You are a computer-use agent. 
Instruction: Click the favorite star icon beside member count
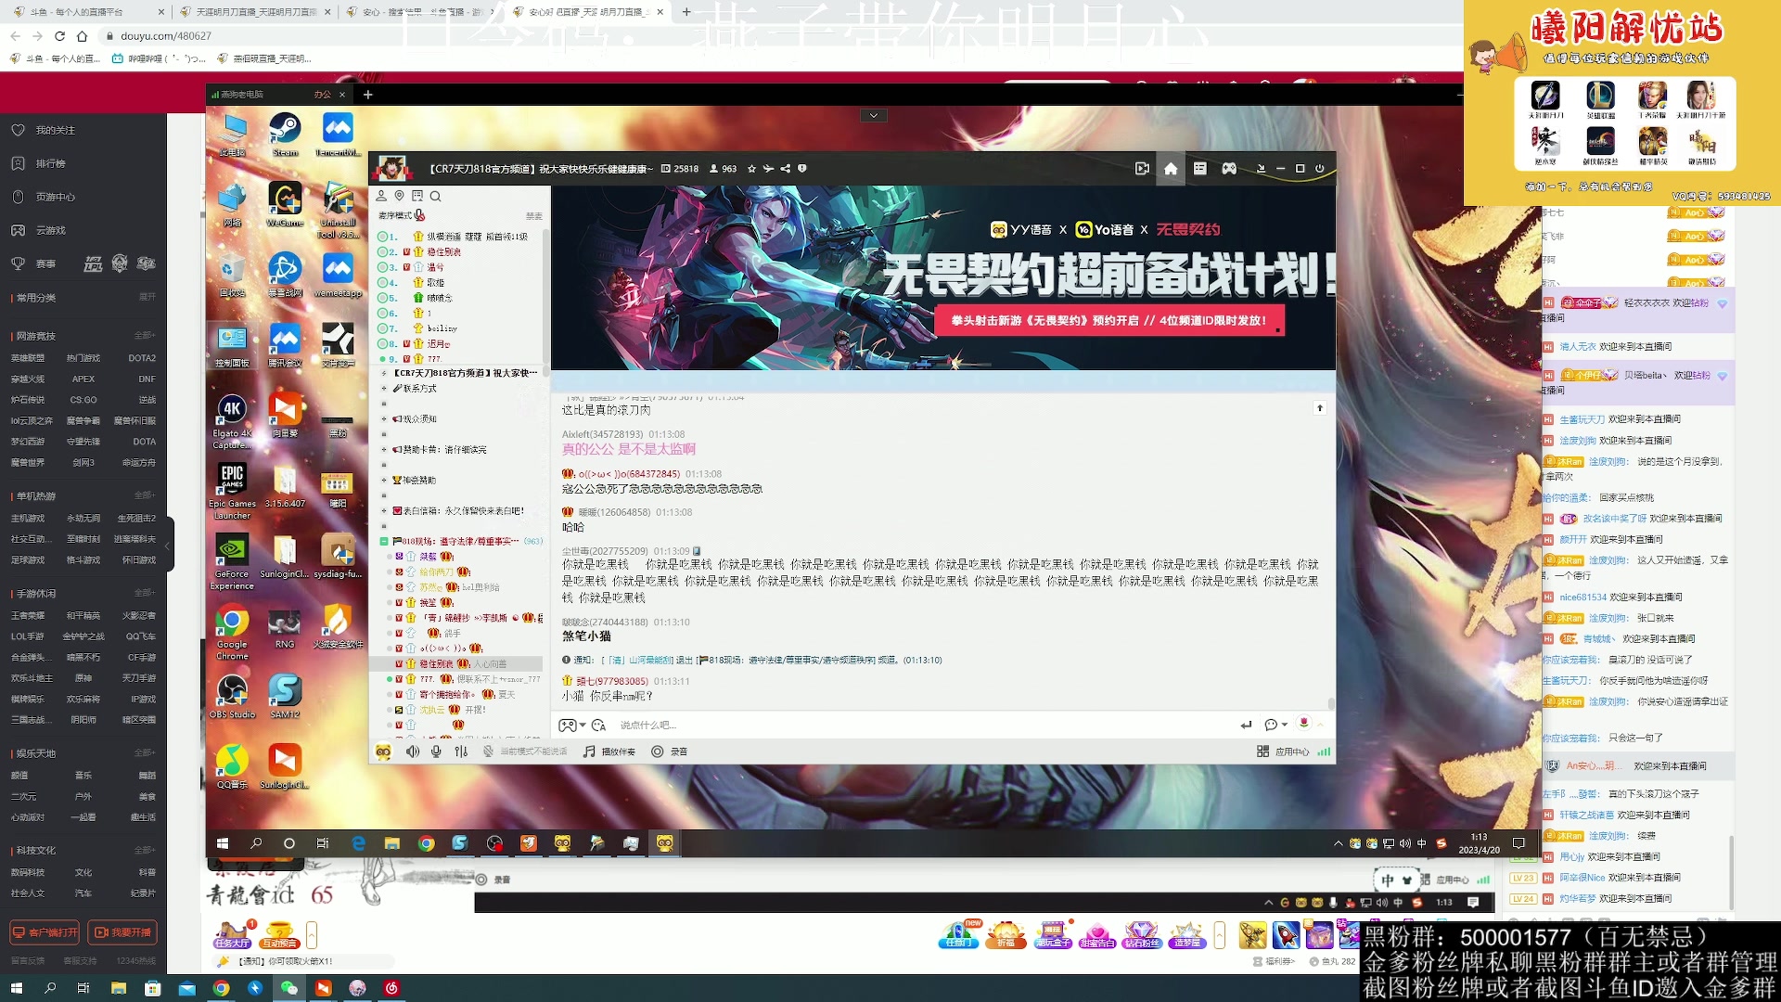[751, 169]
